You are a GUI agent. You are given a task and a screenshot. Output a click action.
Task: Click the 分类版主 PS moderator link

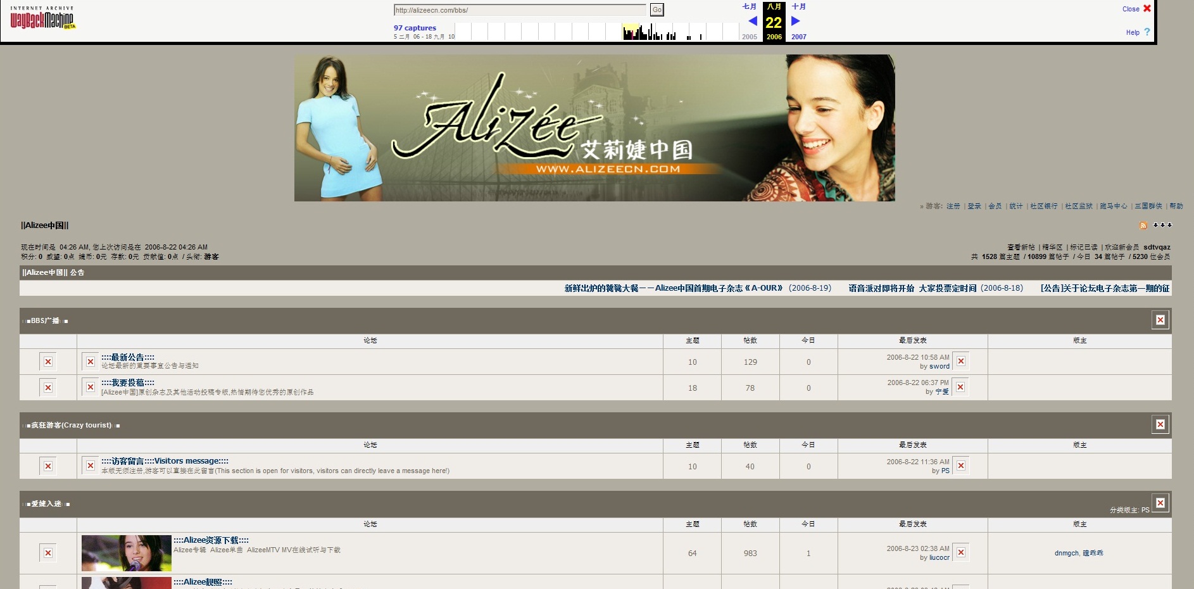click(1145, 510)
